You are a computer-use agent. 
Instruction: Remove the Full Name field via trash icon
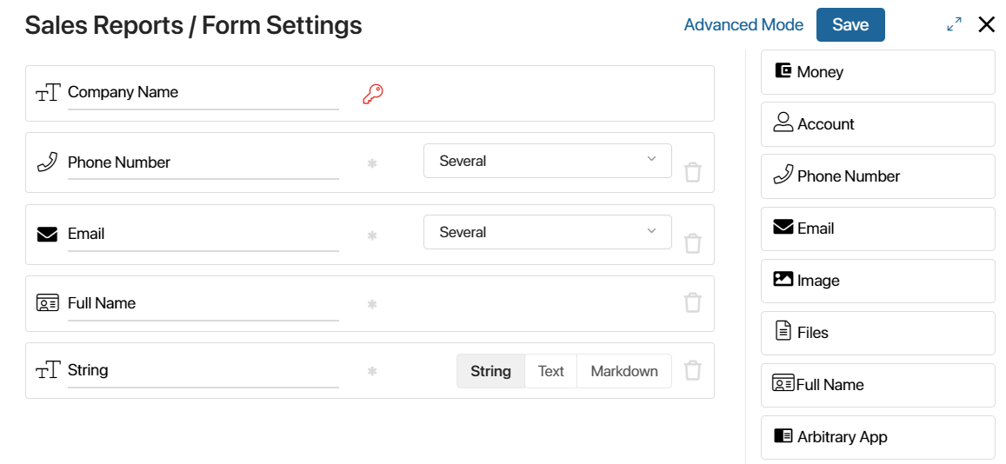tap(692, 302)
